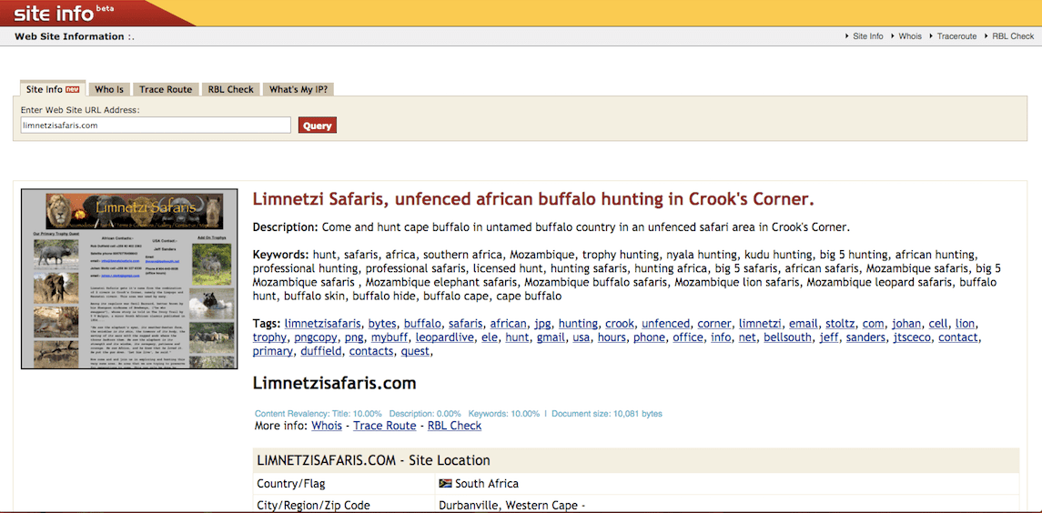Select the Site Info tab

pyautogui.click(x=53, y=89)
